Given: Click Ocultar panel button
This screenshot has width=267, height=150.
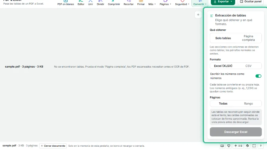Looking at the screenshot, I should [x=251, y=2].
